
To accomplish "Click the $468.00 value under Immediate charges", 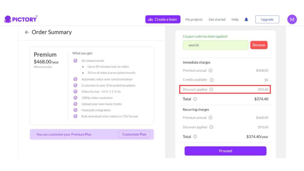I will (x=262, y=70).
